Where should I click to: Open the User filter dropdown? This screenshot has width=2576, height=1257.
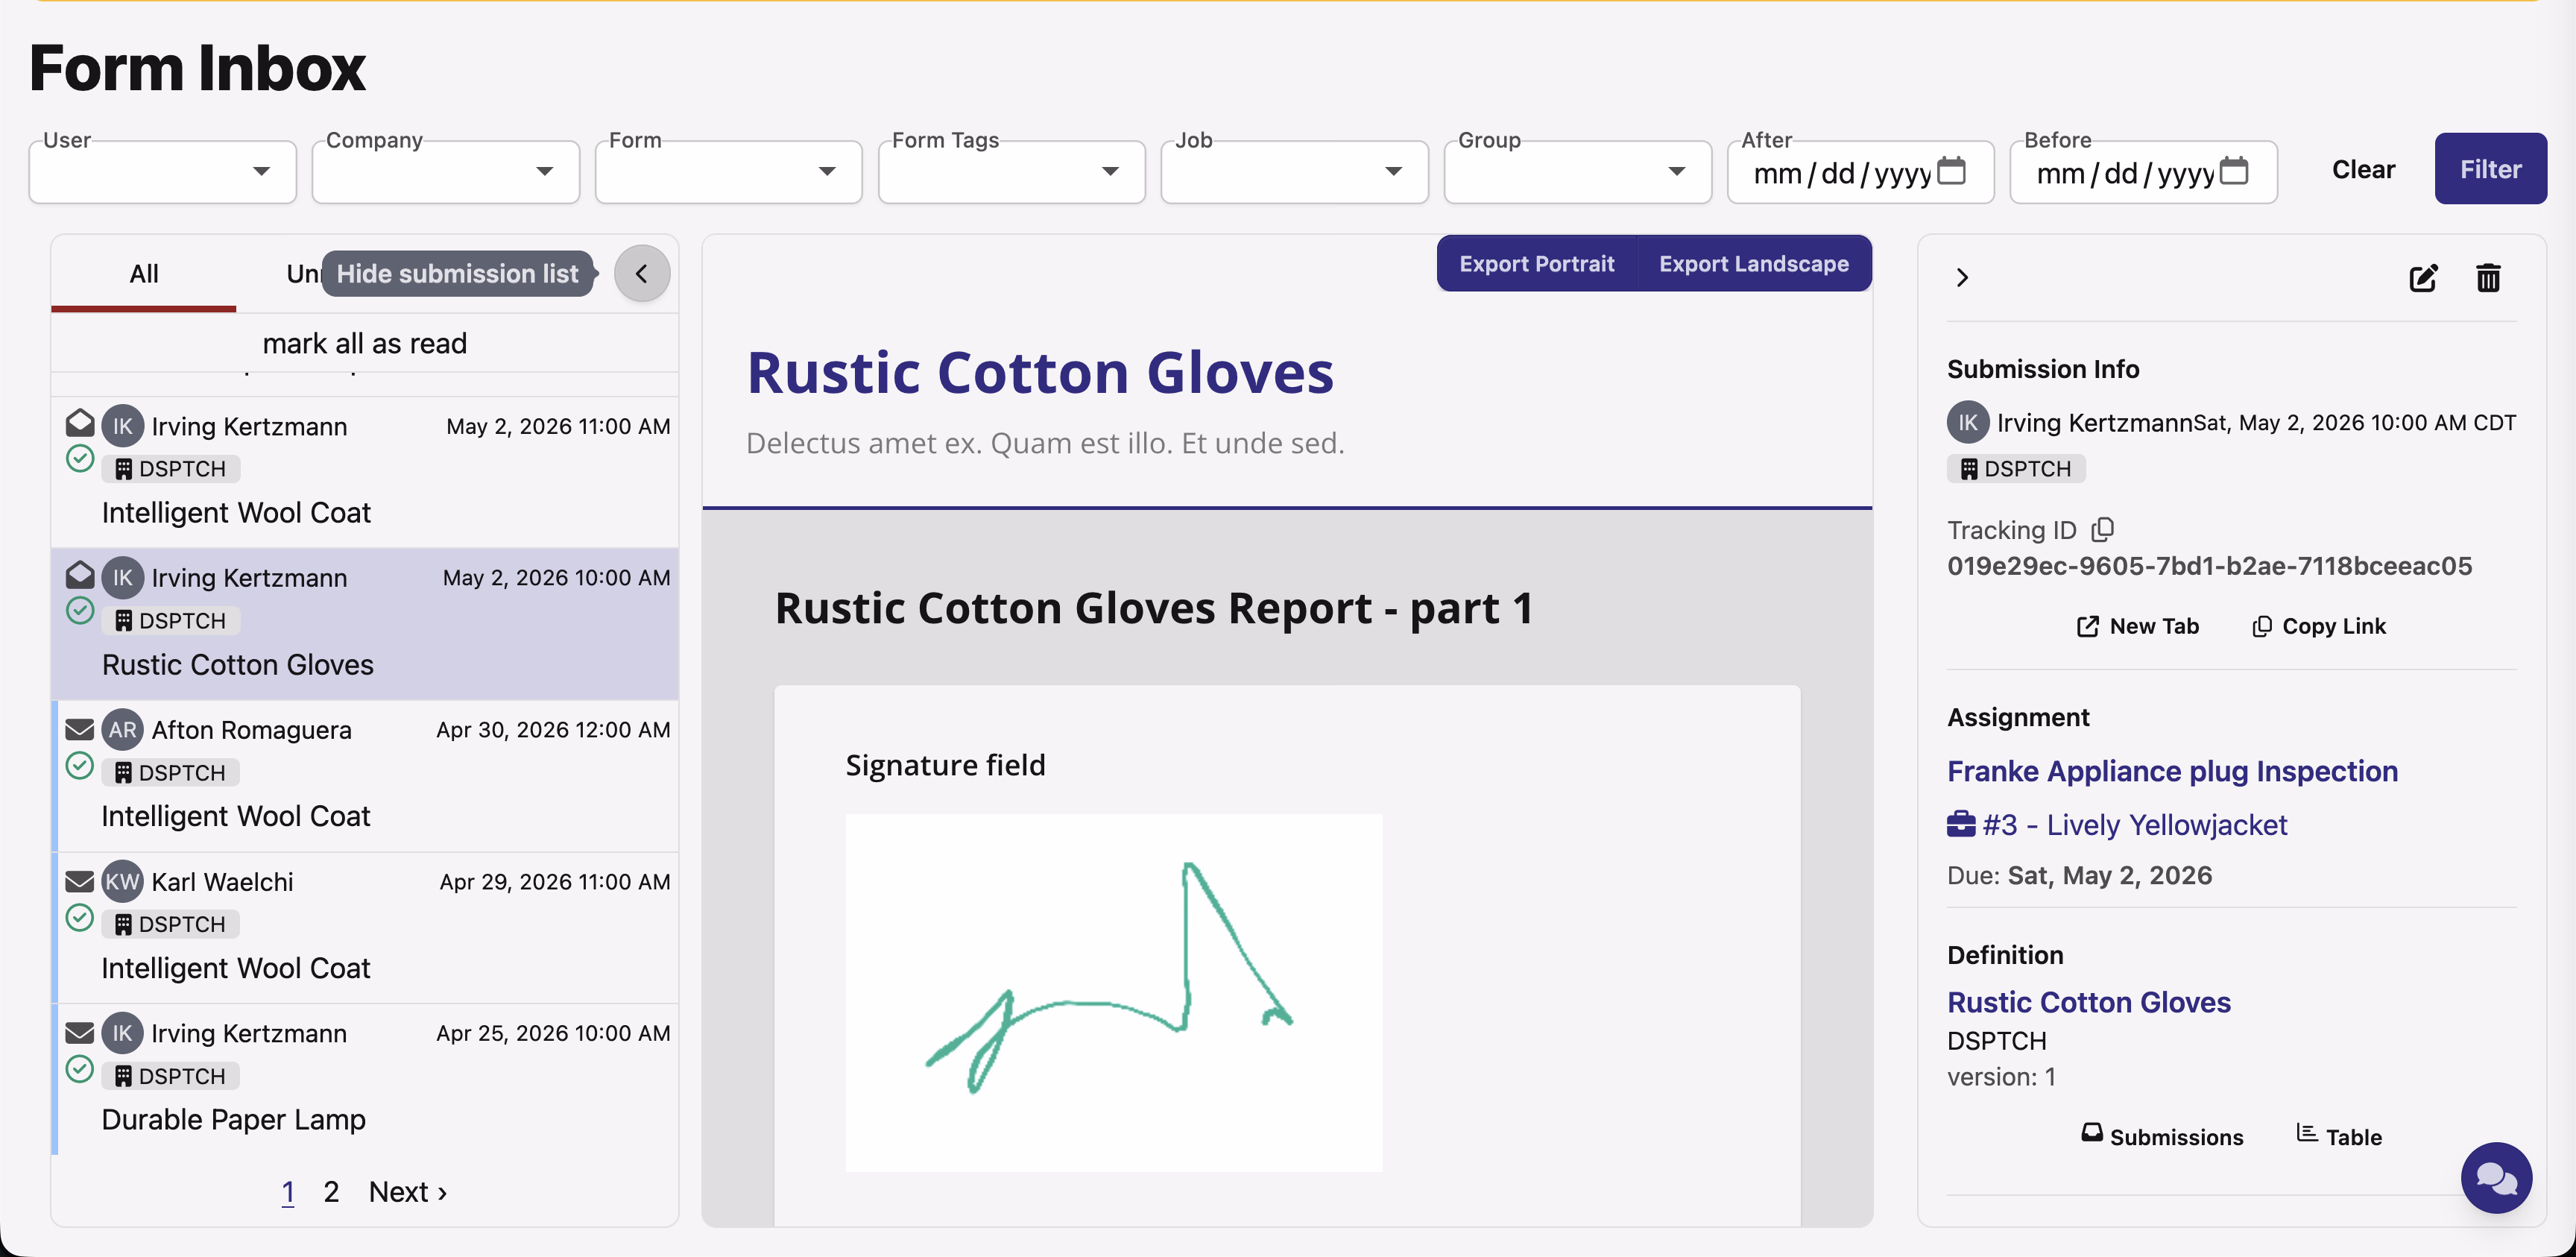click(x=163, y=172)
